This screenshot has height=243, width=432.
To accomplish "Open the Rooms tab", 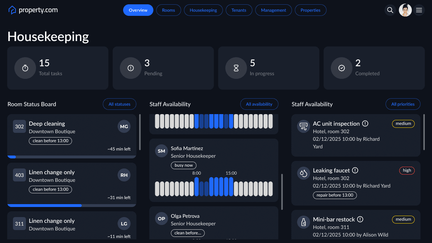I will click(x=168, y=10).
